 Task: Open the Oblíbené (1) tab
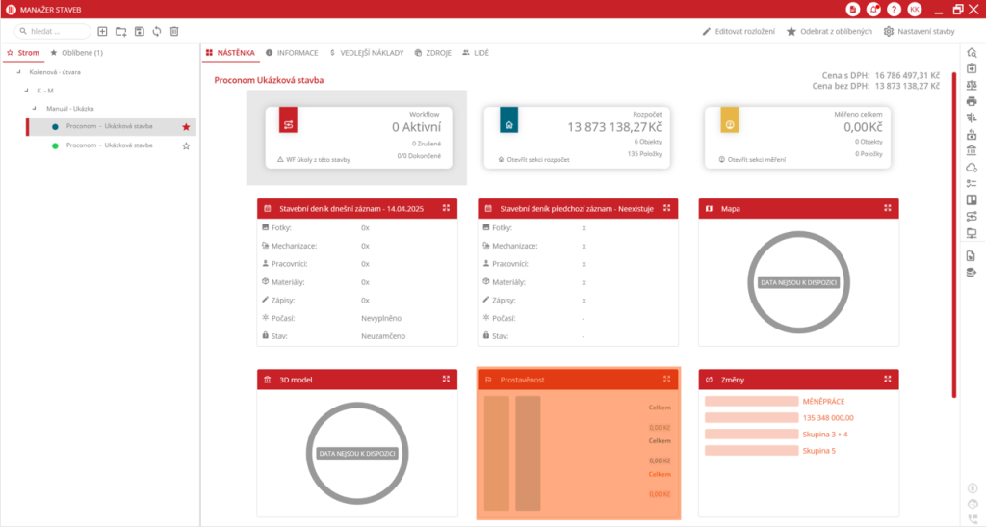click(76, 53)
